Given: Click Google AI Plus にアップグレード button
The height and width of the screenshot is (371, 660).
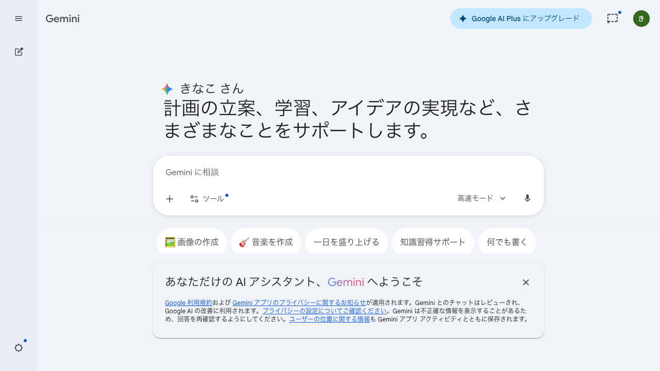Looking at the screenshot, I should pos(520,19).
